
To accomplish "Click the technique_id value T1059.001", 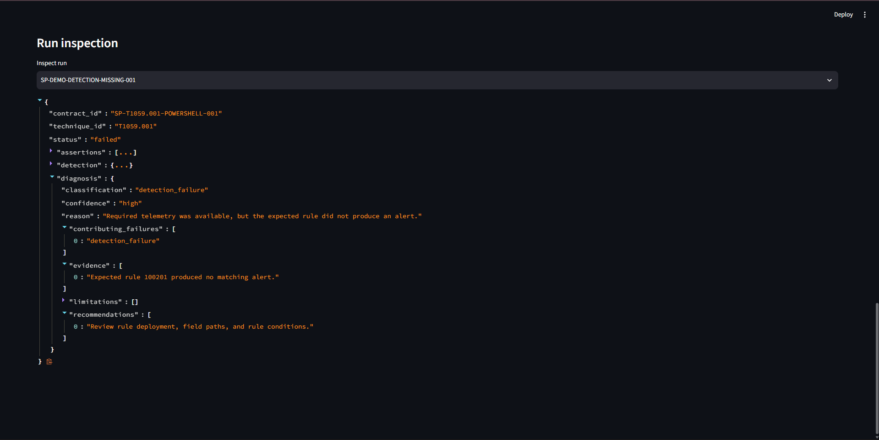I will (136, 126).
